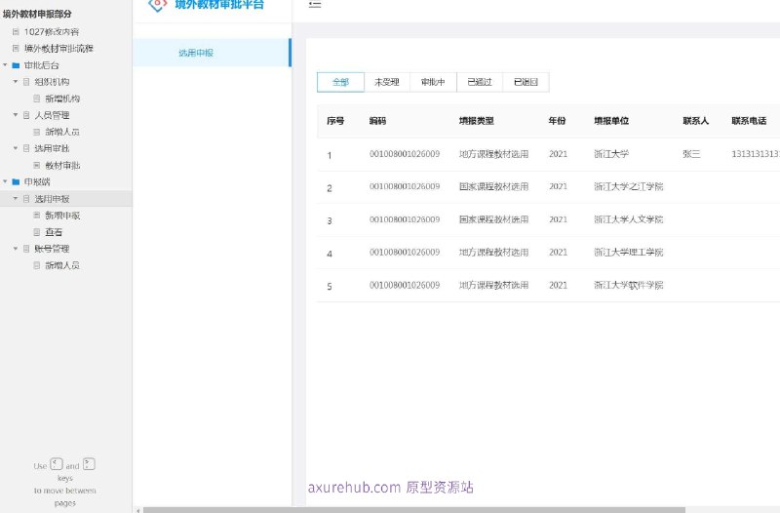This screenshot has height=513, width=780.
Task: Click the 编码 column header
Action: tap(377, 121)
